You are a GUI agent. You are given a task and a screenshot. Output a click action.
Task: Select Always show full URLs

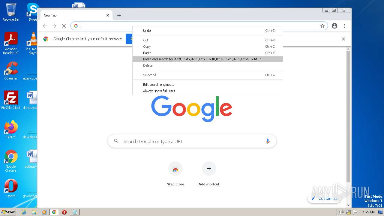pos(208,91)
